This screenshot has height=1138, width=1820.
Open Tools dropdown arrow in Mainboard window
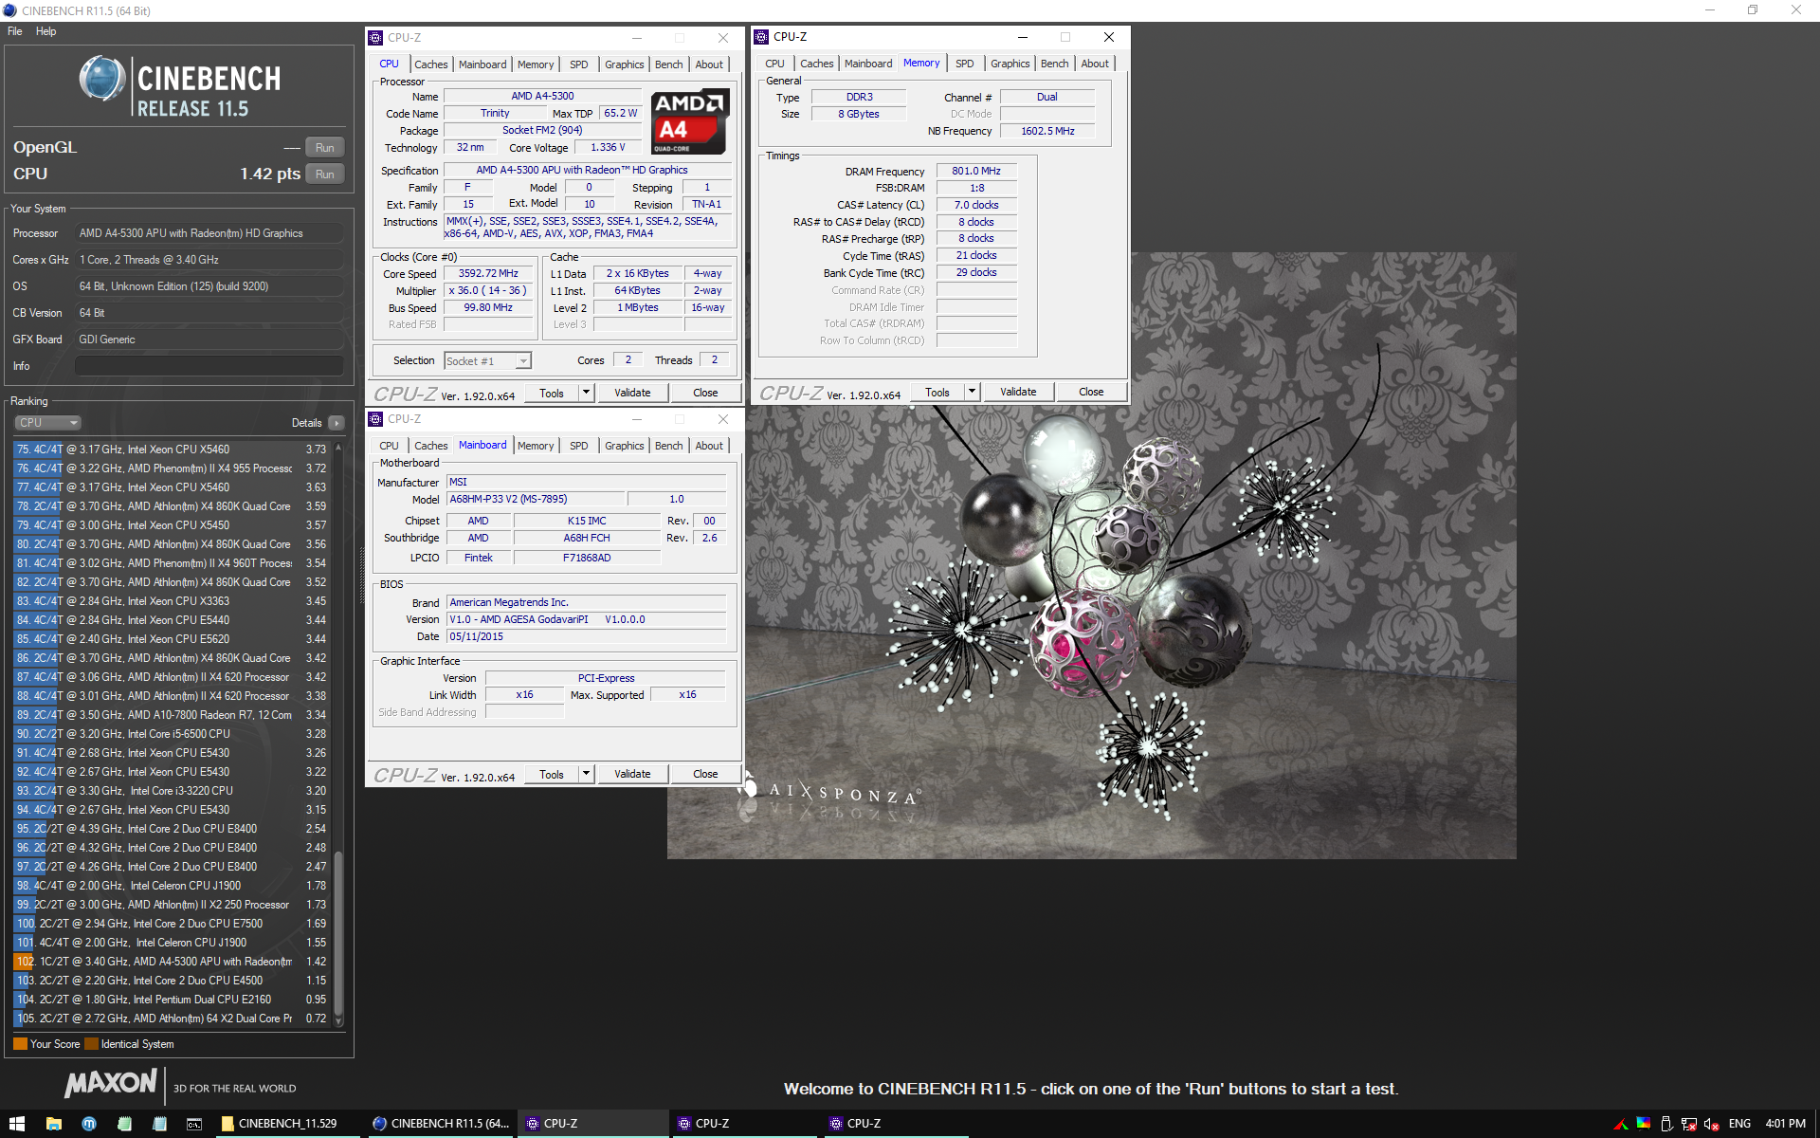(586, 774)
